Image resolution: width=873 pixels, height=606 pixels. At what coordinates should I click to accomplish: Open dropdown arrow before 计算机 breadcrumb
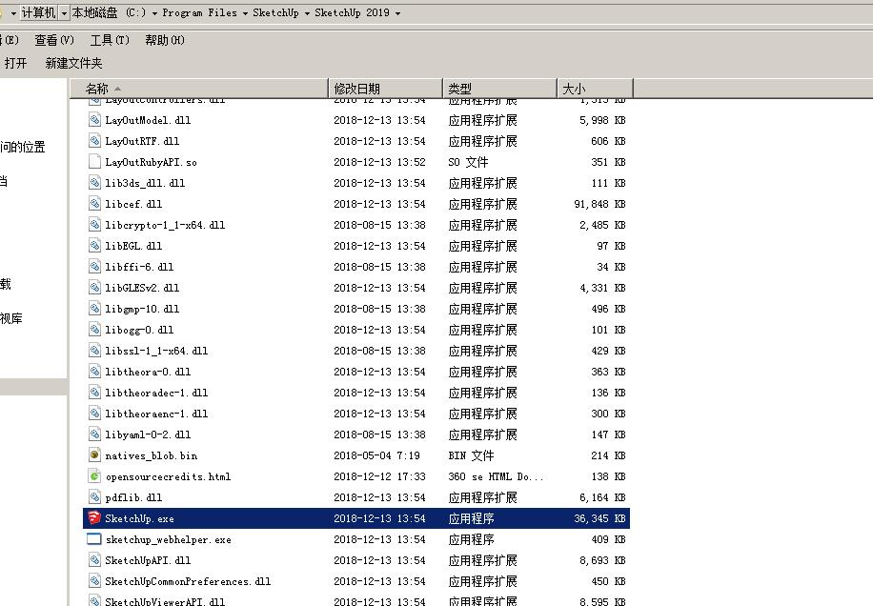[x=13, y=12]
